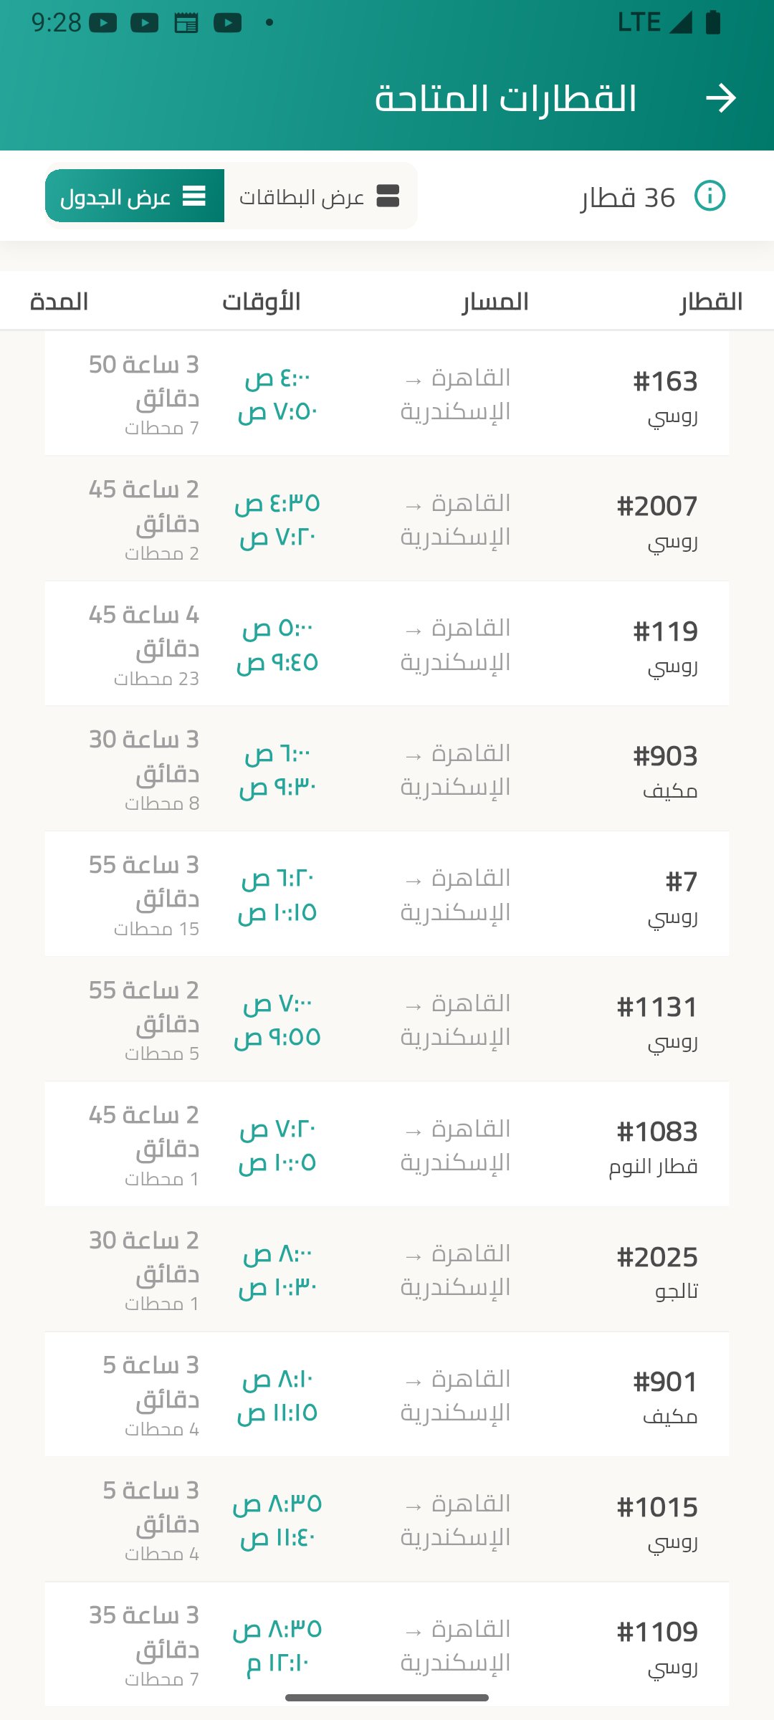Select Talgo train #2025

click(387, 1269)
